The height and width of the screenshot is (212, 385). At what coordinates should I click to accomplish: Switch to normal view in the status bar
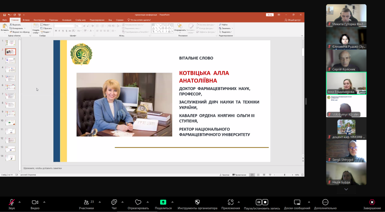point(252,175)
